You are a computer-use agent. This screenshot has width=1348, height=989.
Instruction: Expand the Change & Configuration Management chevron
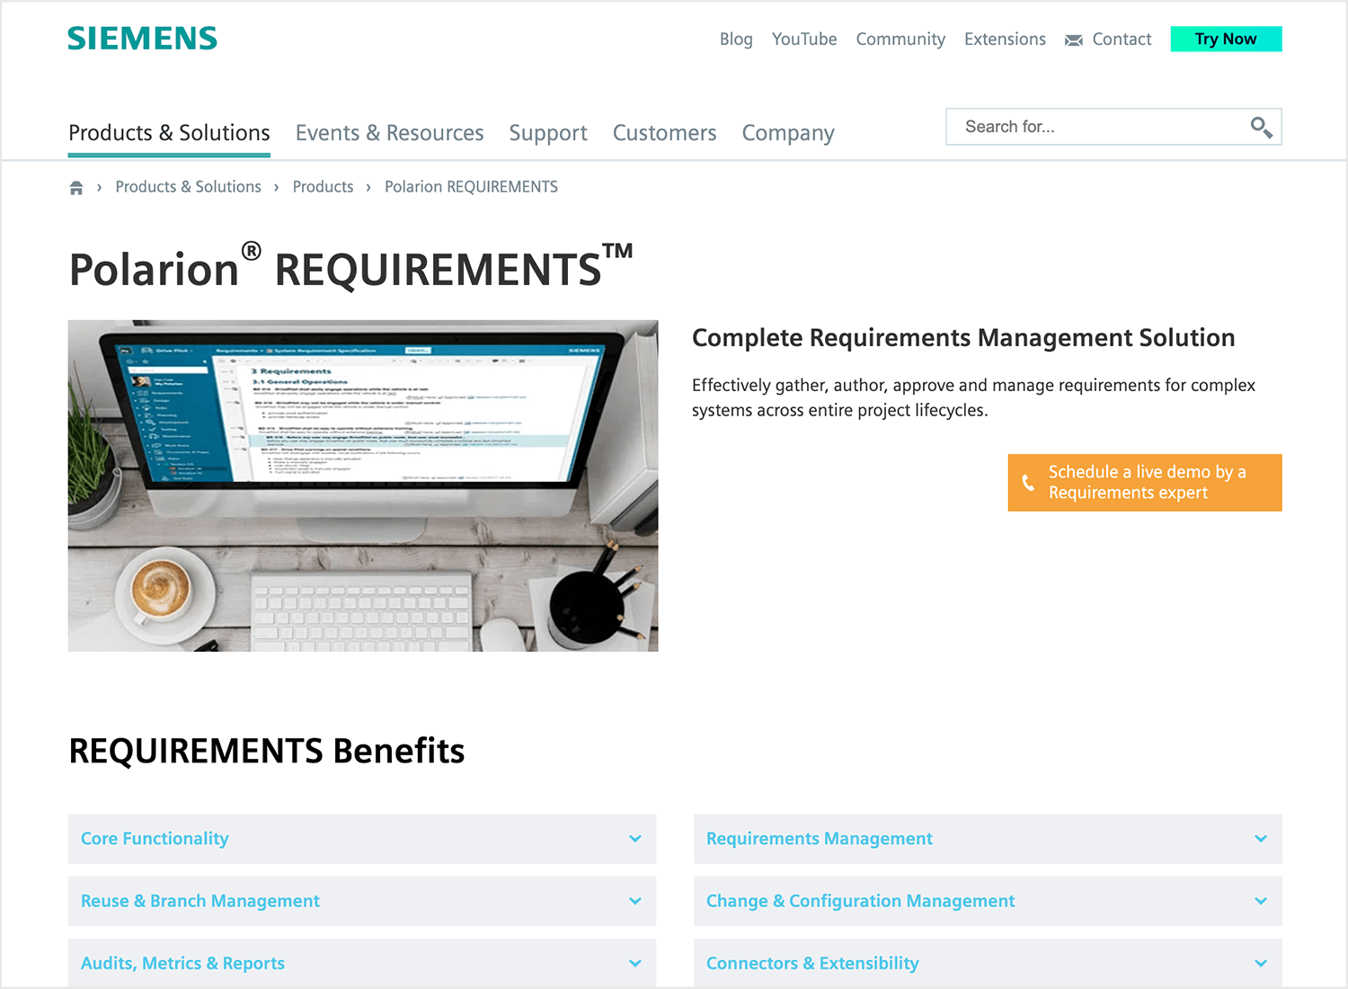point(1261,901)
